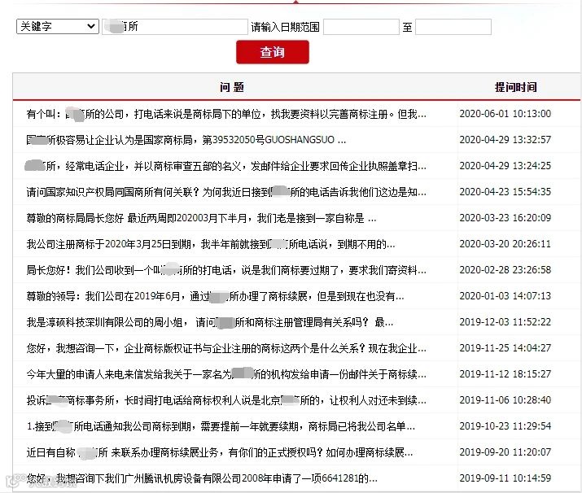The height and width of the screenshot is (493, 582).
Task: Open question starting with 有个叫
Action: click(226, 114)
